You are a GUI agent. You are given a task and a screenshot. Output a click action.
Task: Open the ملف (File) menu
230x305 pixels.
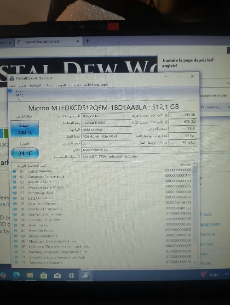point(12,85)
